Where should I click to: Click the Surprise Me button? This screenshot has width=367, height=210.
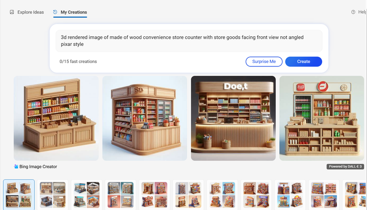coord(264,62)
